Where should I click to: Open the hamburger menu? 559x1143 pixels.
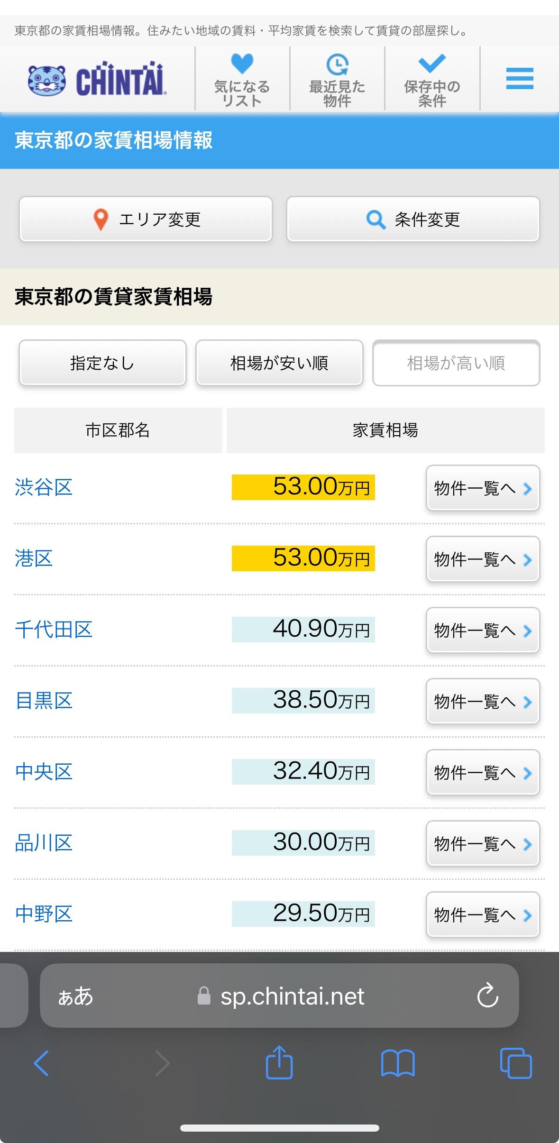[520, 78]
